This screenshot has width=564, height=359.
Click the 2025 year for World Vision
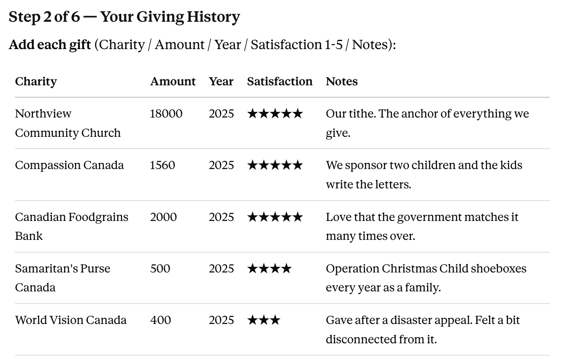click(221, 320)
